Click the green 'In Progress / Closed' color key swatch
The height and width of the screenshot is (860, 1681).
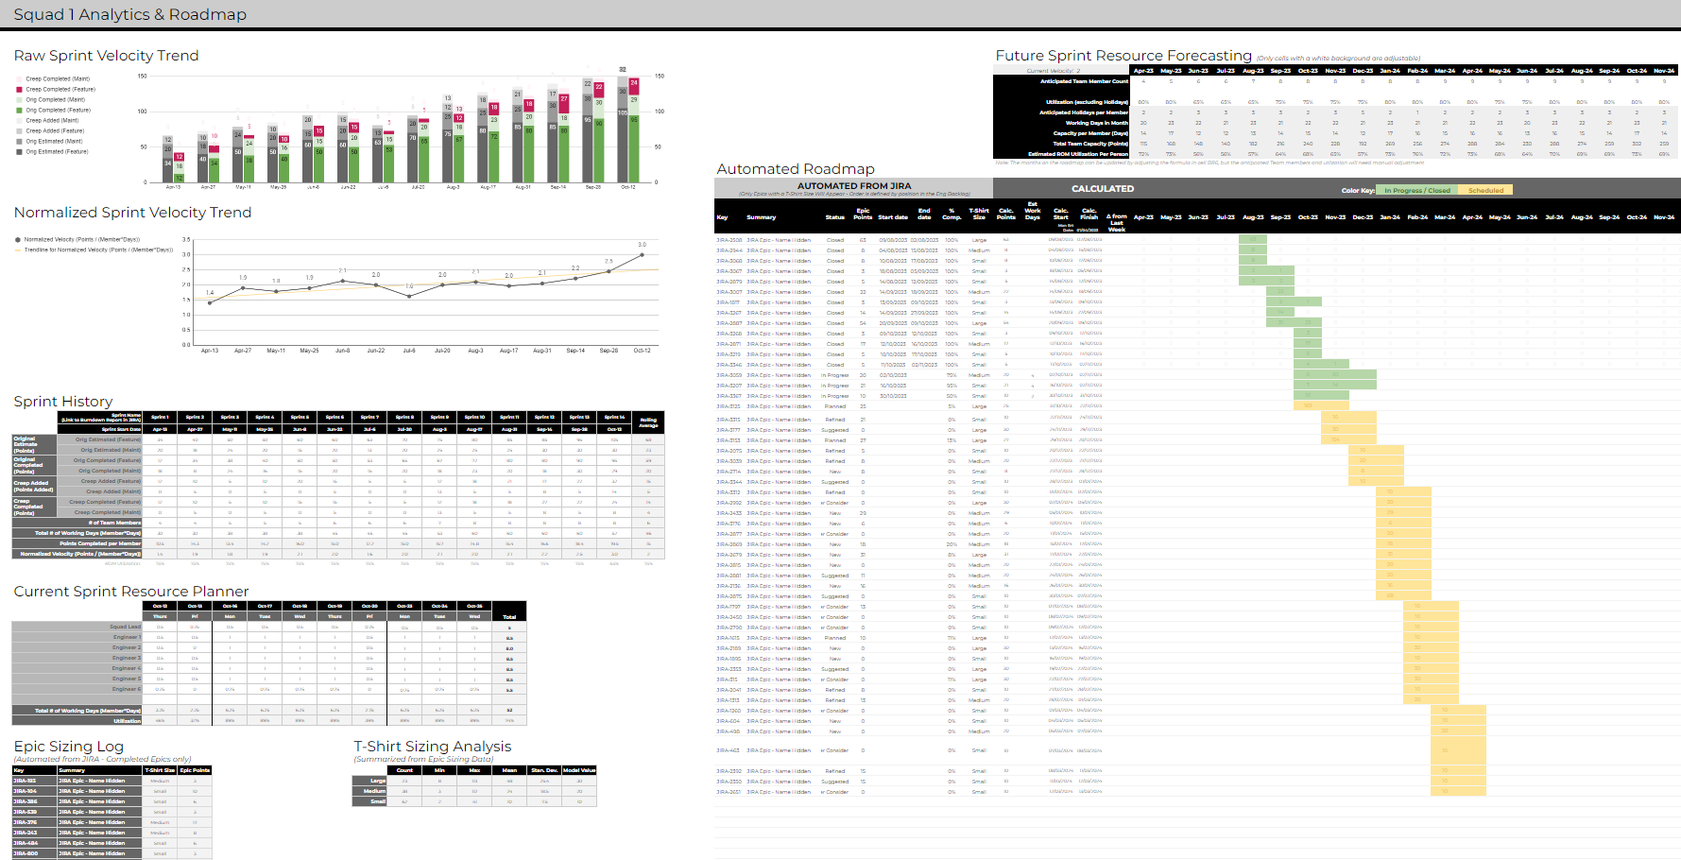click(1417, 190)
